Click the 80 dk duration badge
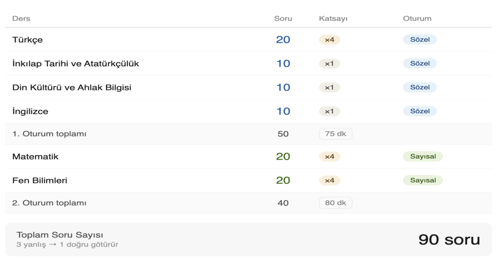This screenshot has width=500, height=262. [x=335, y=203]
